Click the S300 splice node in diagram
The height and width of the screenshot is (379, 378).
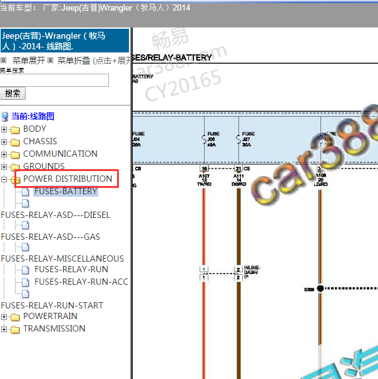[x=320, y=288]
